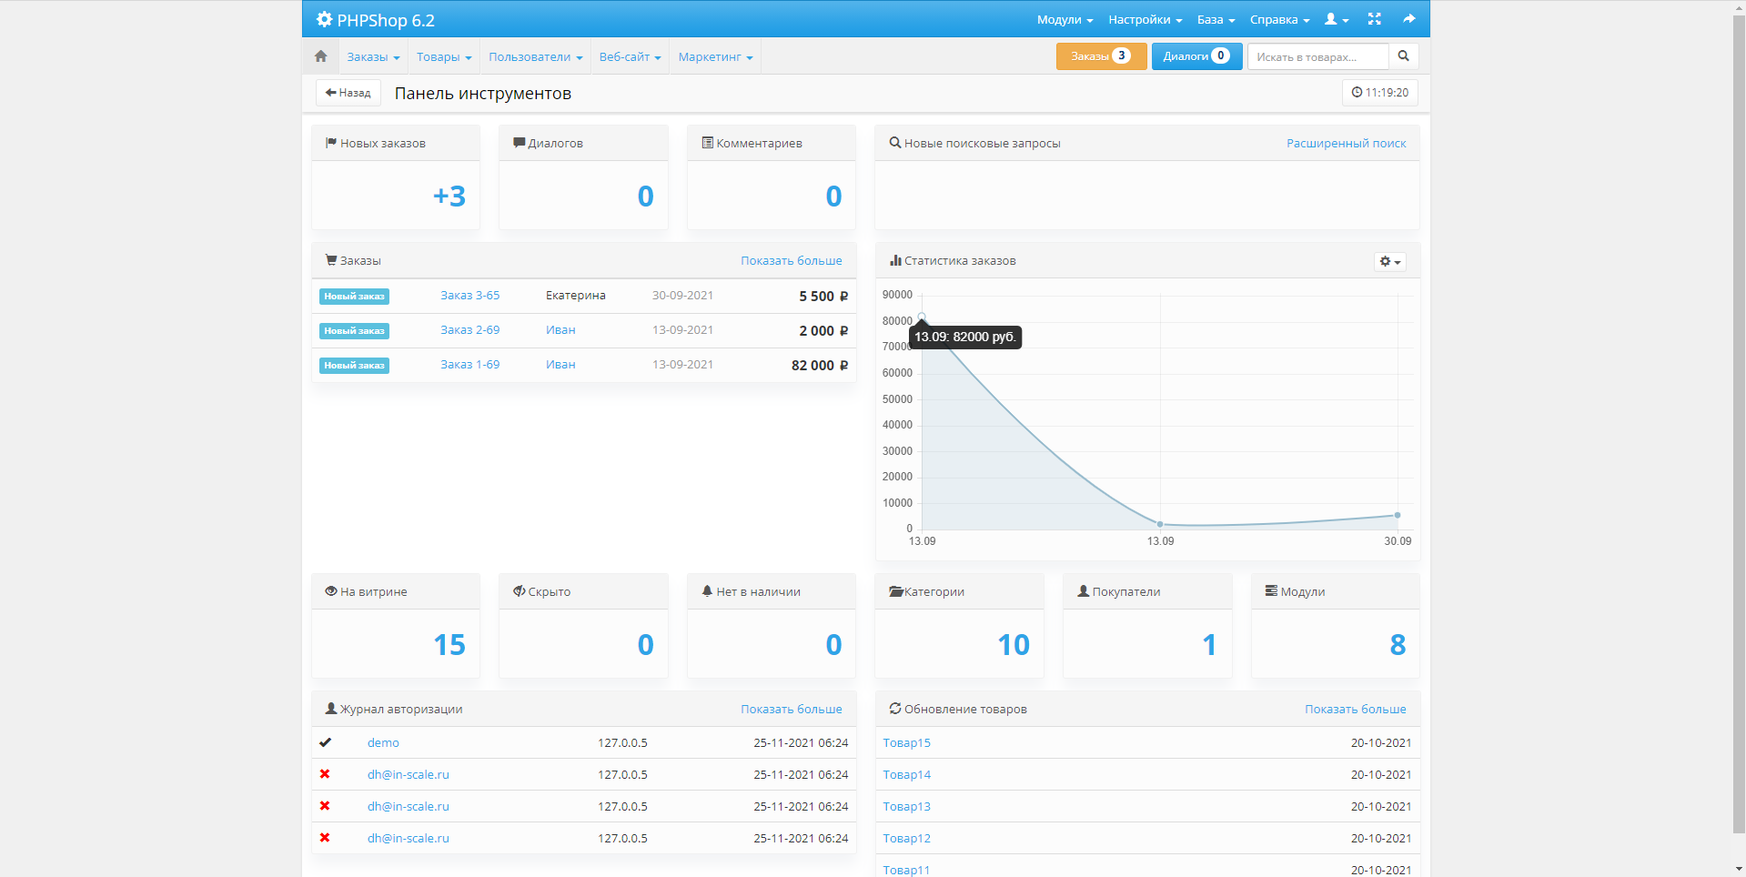Click the На витрине count 15
This screenshot has height=877, width=1746.
449,644
